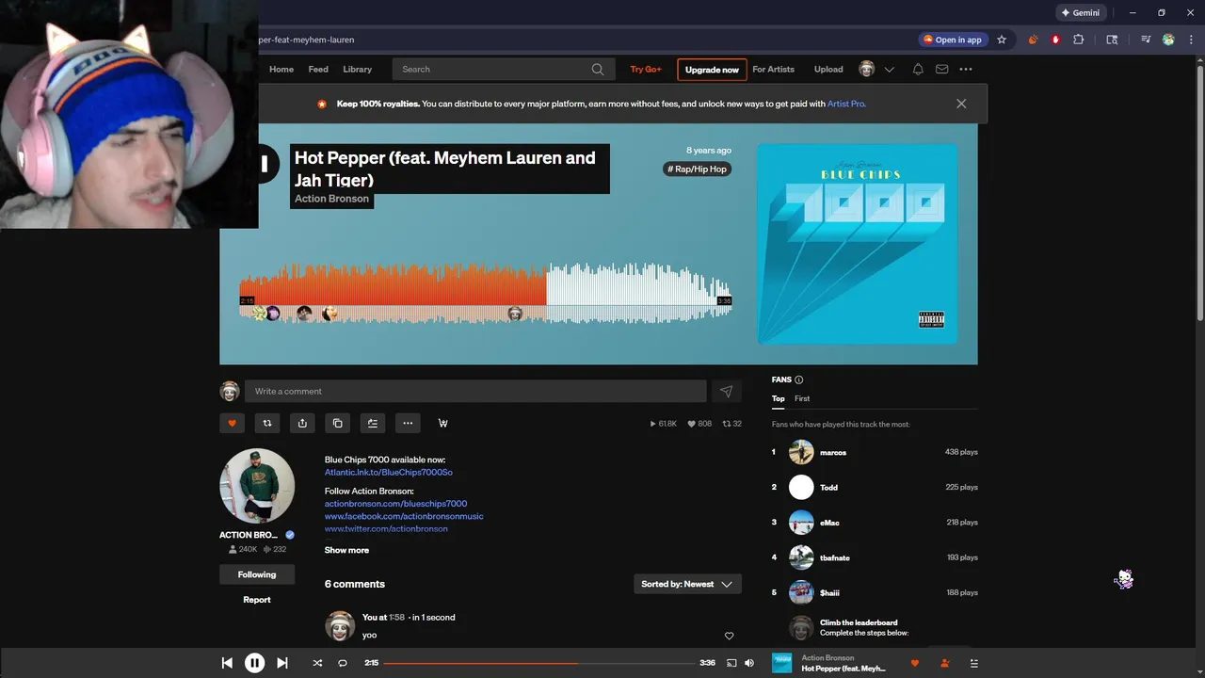Open the Sorted by: Newest dropdown
Screen dimensions: 1205x678
[687, 584]
